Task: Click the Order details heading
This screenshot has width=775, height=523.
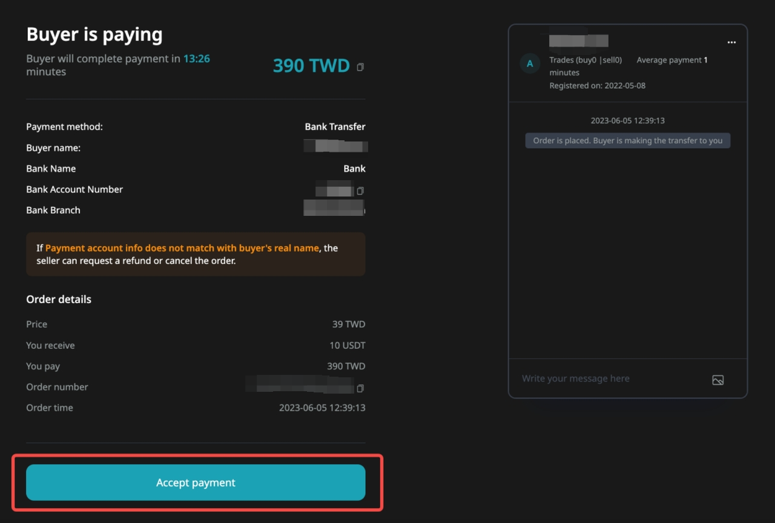Action: point(59,299)
